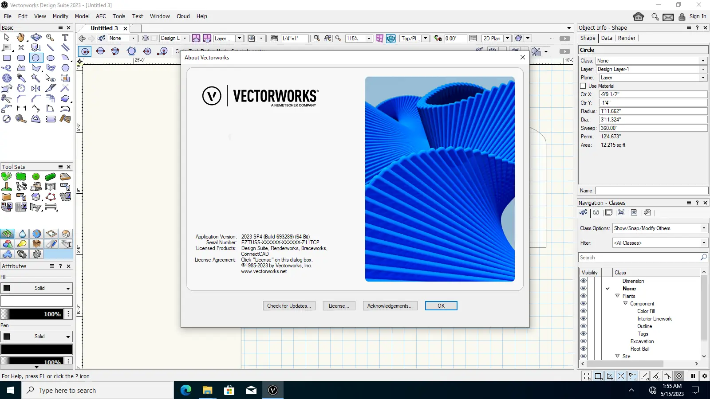Image resolution: width=710 pixels, height=399 pixels.
Task: Toggle visibility of None class
Action: (x=584, y=289)
